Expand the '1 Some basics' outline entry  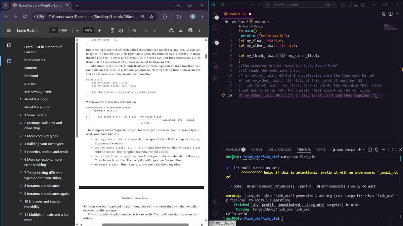point(21,115)
